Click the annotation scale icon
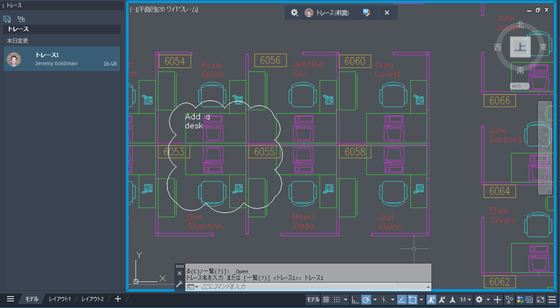560x308 pixels. click(x=453, y=300)
